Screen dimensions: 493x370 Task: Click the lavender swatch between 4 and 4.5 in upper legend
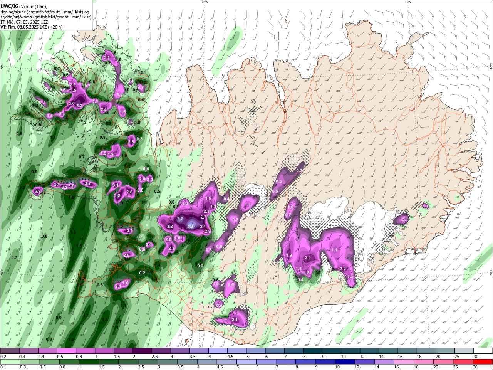(x=218, y=351)
